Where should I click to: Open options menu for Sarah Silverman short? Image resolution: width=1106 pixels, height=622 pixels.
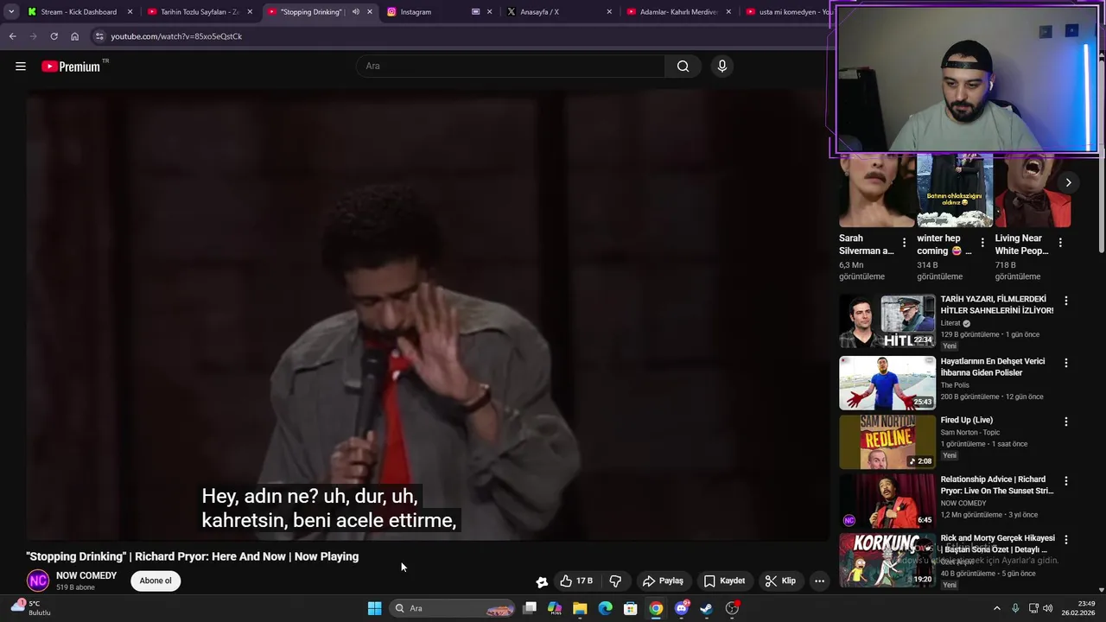(904, 243)
